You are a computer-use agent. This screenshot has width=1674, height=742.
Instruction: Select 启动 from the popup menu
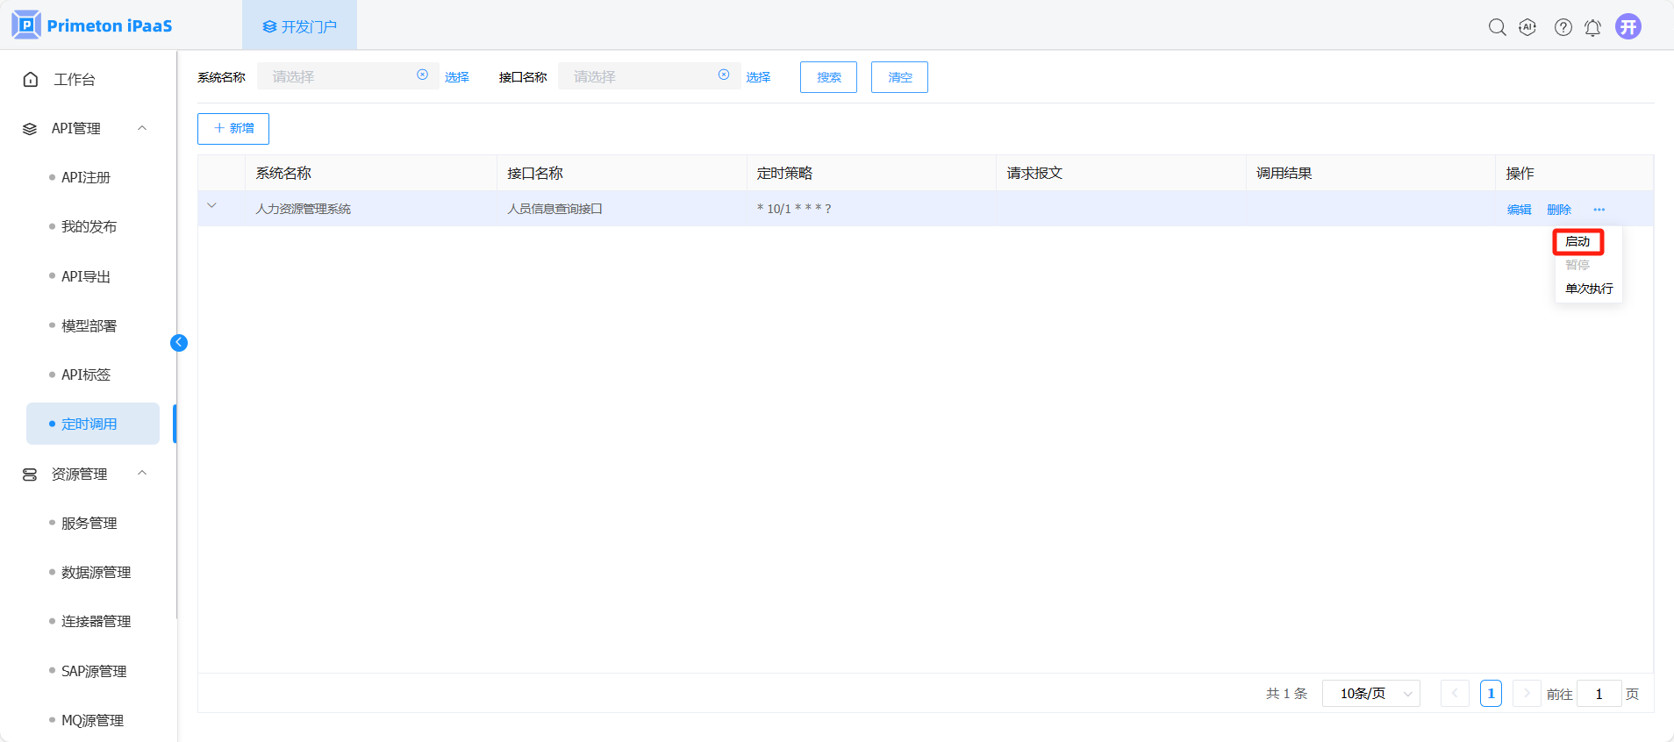click(x=1577, y=241)
